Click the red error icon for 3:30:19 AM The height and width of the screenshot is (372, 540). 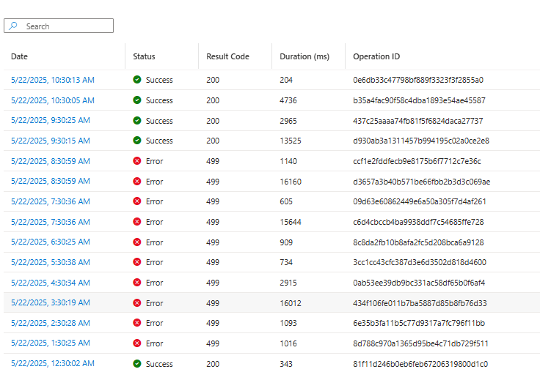[137, 303]
